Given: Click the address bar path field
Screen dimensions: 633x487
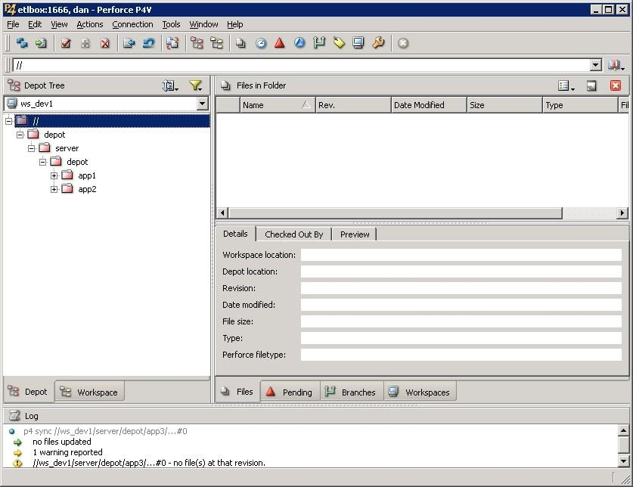Looking at the screenshot, I should point(302,66).
